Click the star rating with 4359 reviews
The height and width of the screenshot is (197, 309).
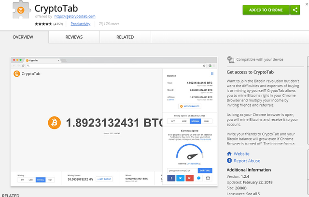pos(49,24)
